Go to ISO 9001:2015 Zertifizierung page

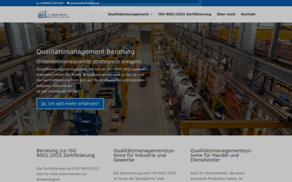click(185, 14)
